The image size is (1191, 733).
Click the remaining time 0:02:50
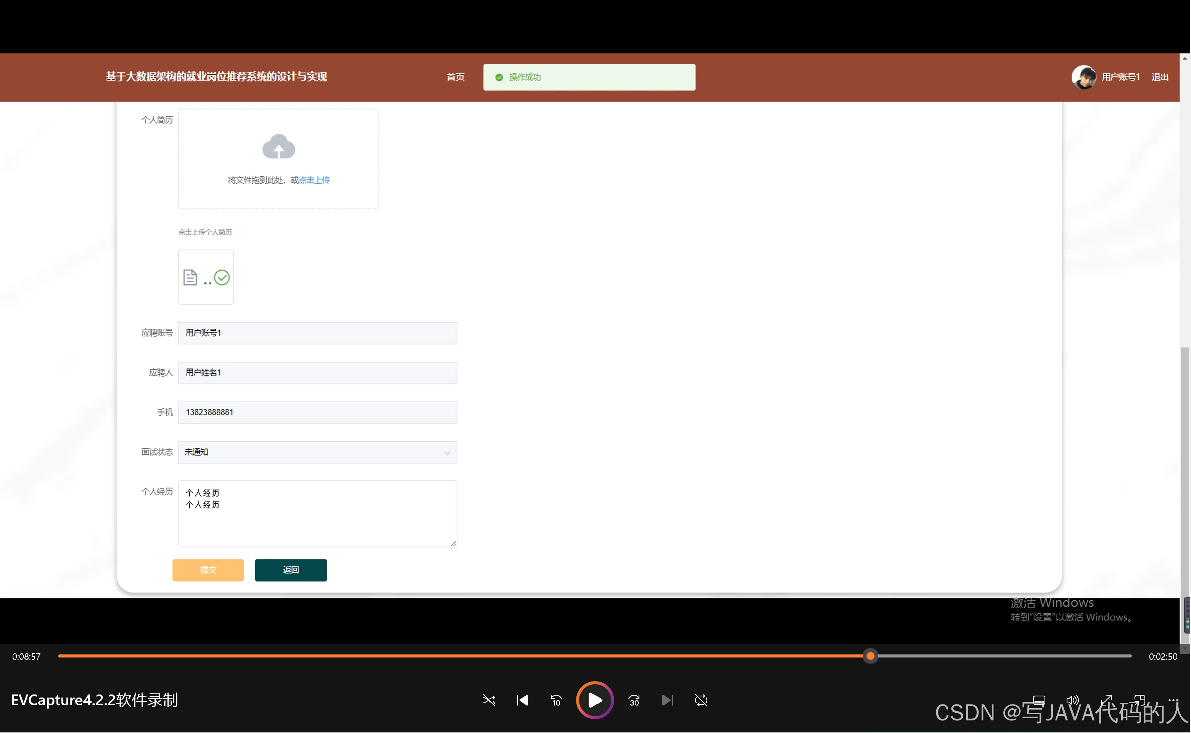(1163, 656)
